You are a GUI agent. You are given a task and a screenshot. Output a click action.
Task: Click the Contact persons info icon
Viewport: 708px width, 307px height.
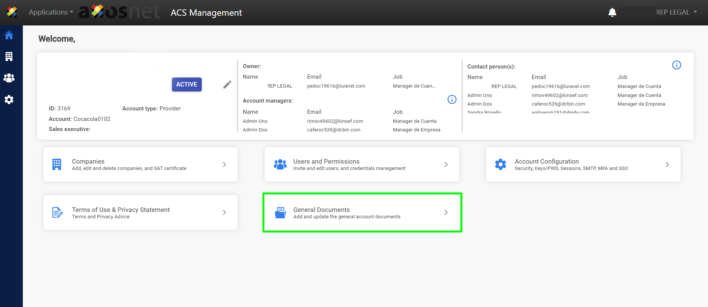click(x=676, y=65)
